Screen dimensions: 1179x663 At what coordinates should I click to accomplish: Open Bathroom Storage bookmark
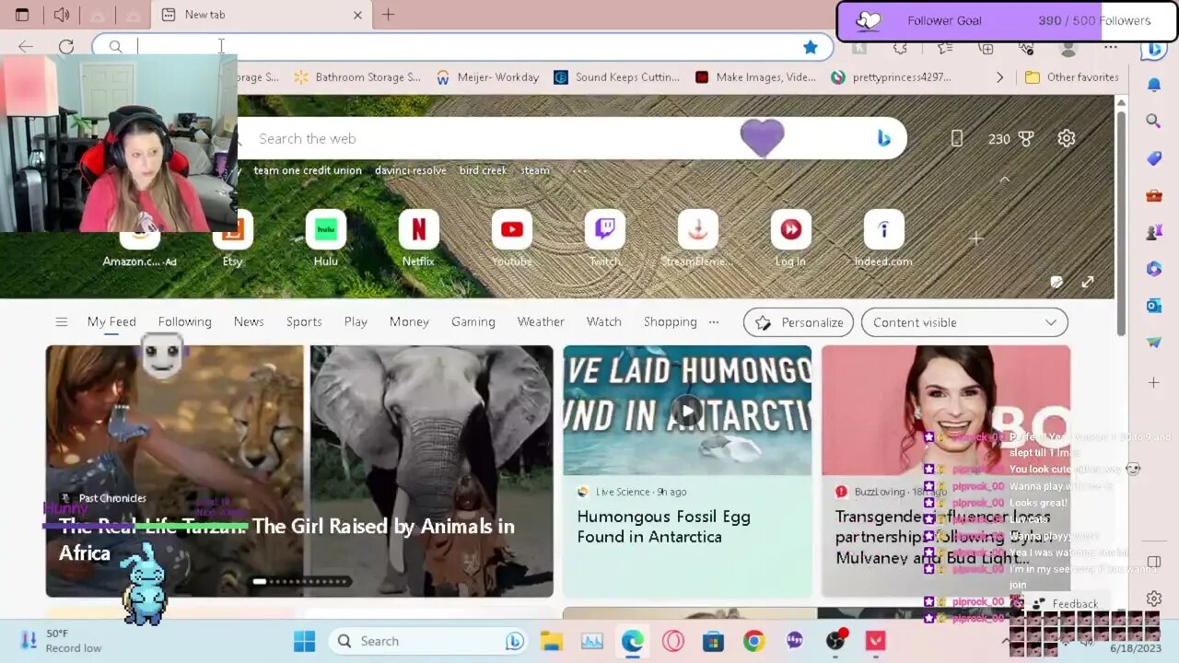pos(357,77)
